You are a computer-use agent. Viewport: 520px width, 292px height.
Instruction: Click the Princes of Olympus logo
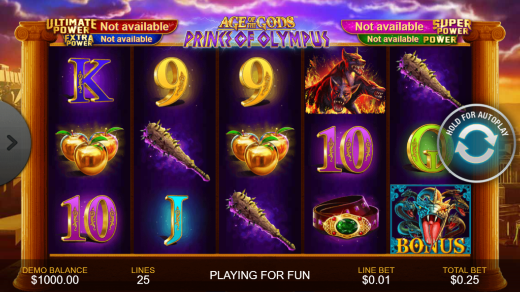point(256,32)
